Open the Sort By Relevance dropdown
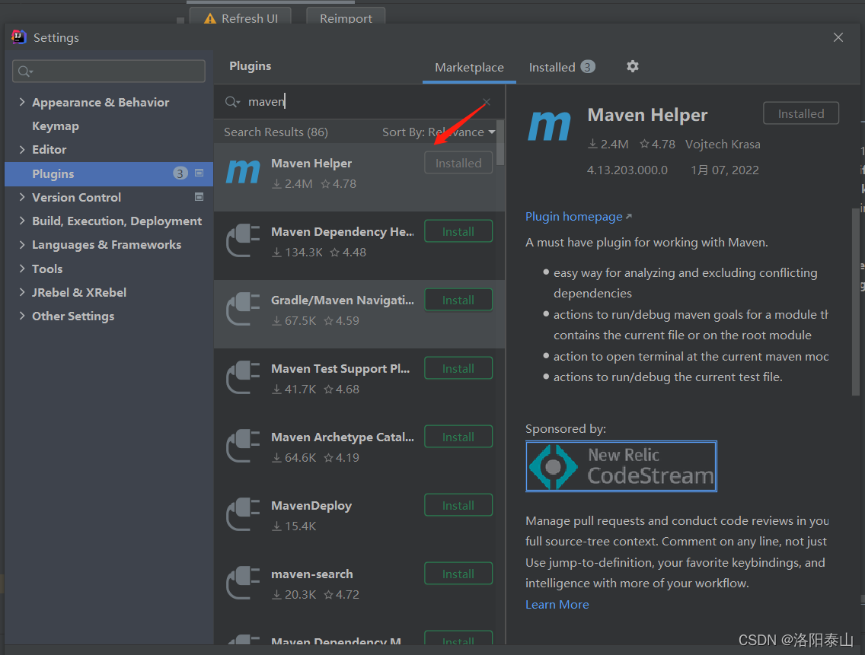Viewport: 865px width, 655px height. coord(439,132)
